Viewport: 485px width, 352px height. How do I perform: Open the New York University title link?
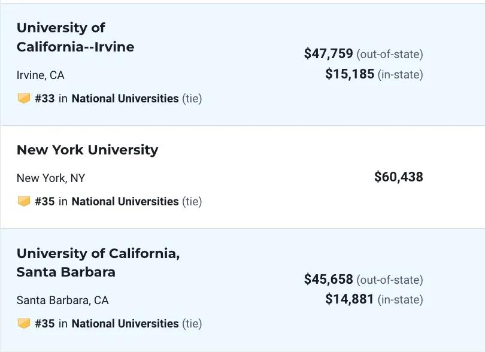pos(87,150)
